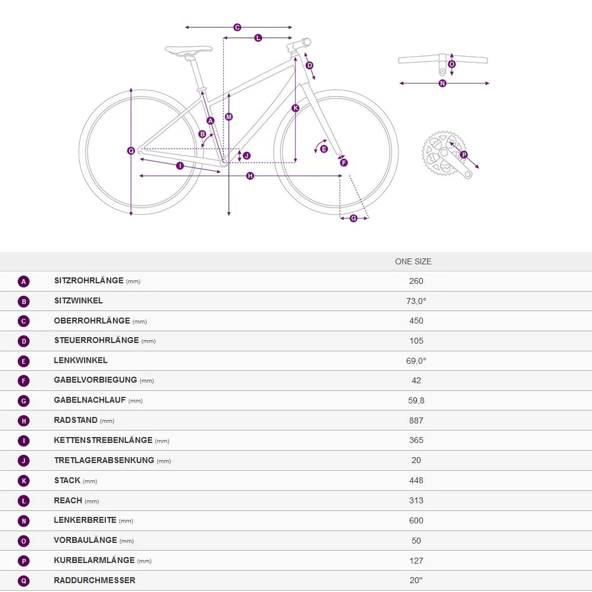Viewport: 592px width, 592px height.
Task: Click the N marker under the handlebar drawing
Action: coord(442,83)
